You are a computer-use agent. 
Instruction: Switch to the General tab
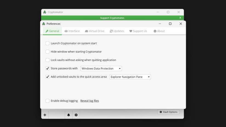pos(52,31)
